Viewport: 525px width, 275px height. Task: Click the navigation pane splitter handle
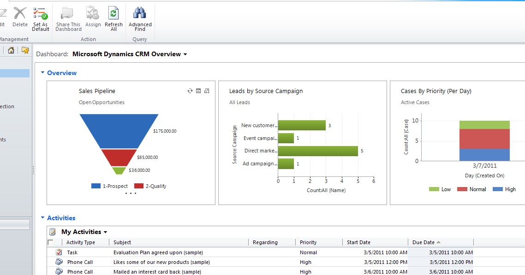(x=33, y=170)
